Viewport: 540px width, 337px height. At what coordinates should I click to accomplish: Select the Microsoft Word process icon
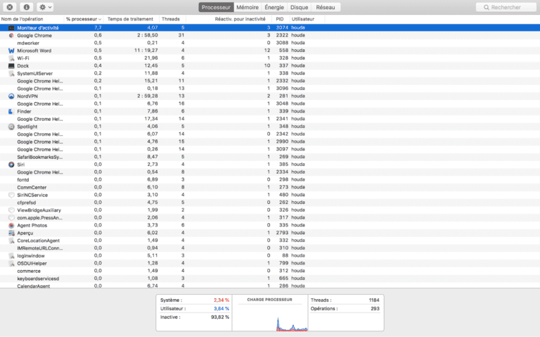[11, 51]
